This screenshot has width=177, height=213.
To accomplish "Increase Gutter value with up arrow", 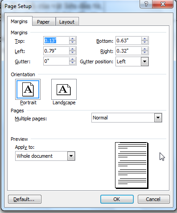I will (72, 59).
